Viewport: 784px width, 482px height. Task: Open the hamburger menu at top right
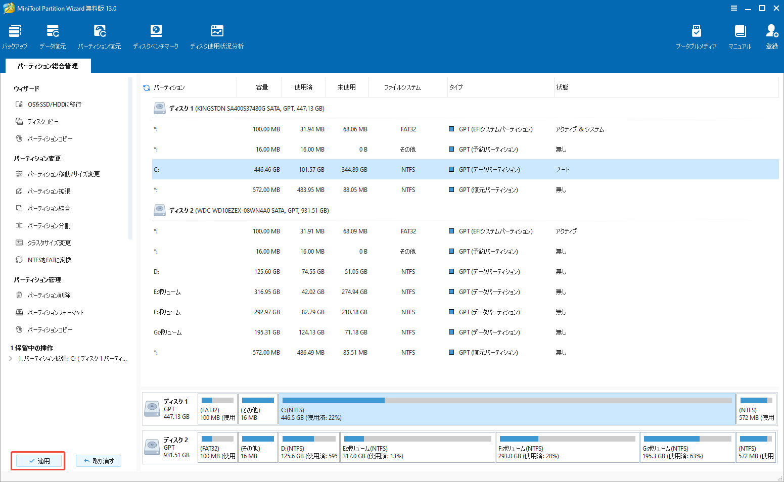point(734,8)
